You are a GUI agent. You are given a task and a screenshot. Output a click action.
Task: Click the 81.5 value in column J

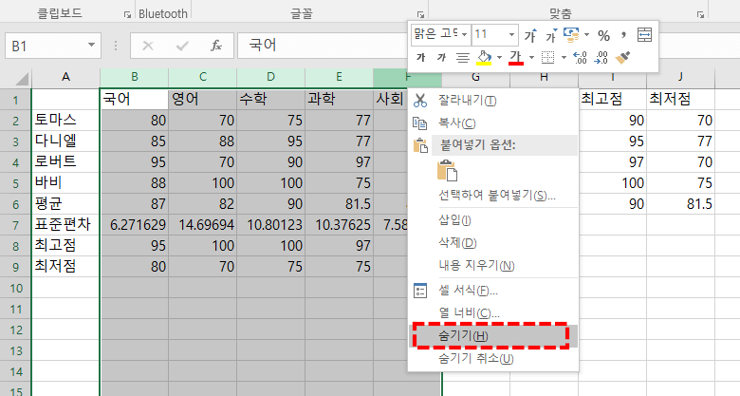(x=681, y=203)
